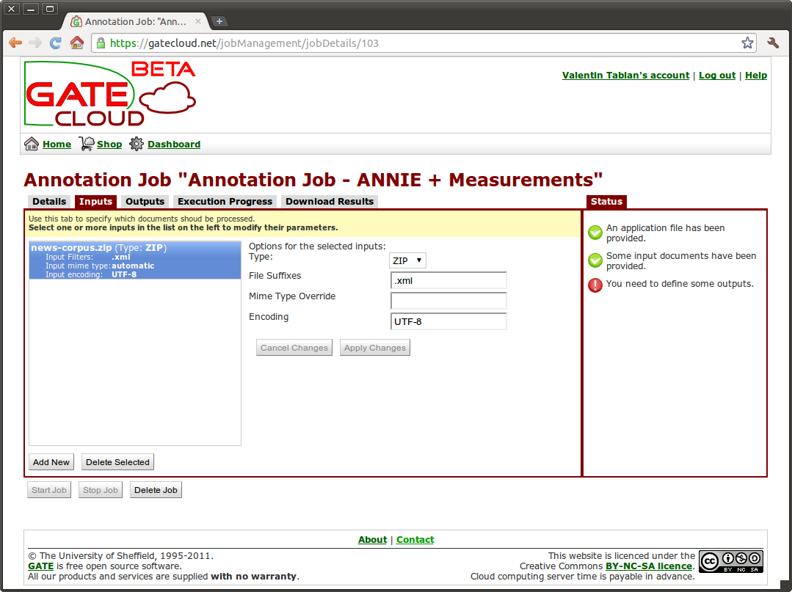Click the Stop Job button

coord(100,490)
